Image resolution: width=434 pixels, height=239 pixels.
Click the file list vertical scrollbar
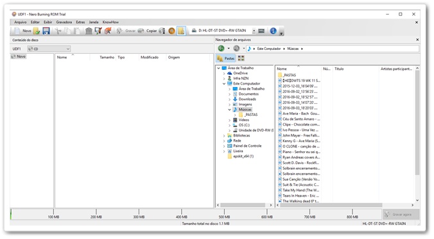[417, 123]
